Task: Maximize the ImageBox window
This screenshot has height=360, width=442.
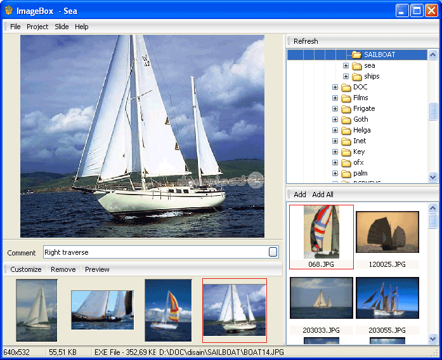Action: tap(417, 11)
